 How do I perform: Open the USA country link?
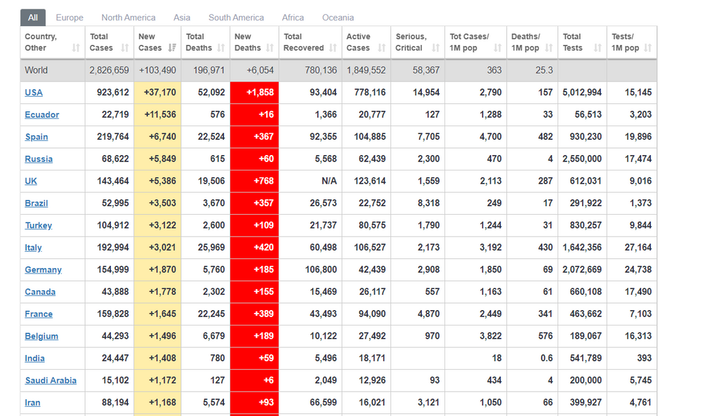pos(34,93)
